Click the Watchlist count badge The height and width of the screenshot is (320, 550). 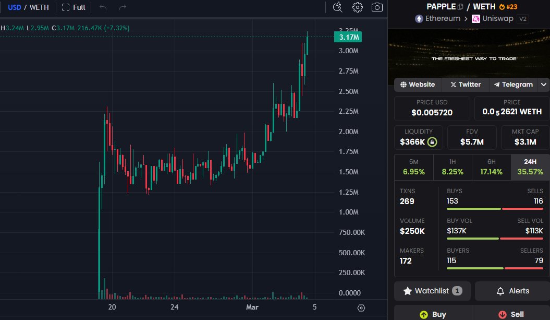pos(457,291)
